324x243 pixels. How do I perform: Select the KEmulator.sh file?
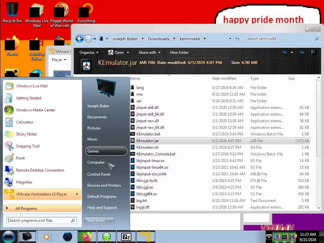(x=147, y=147)
